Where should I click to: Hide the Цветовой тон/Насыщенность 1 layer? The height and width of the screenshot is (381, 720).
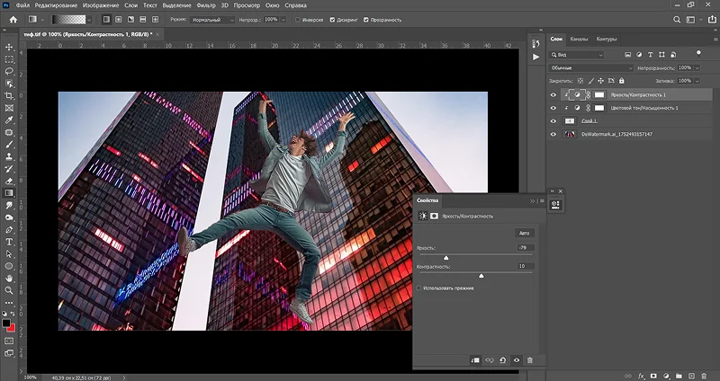pyautogui.click(x=553, y=108)
